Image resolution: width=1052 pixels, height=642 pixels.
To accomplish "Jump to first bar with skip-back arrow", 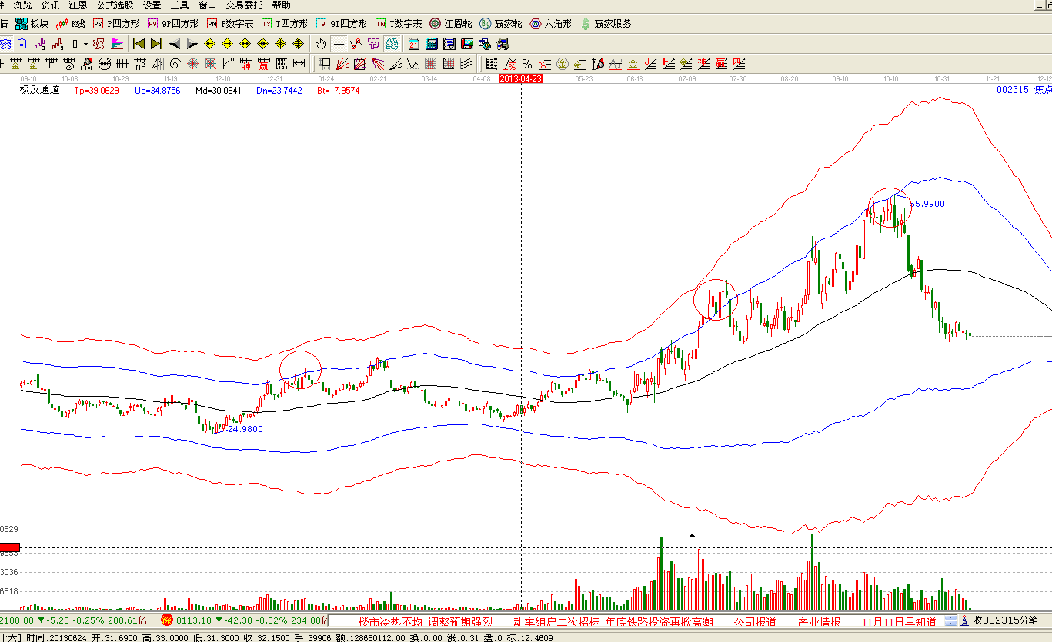I will click(x=139, y=44).
